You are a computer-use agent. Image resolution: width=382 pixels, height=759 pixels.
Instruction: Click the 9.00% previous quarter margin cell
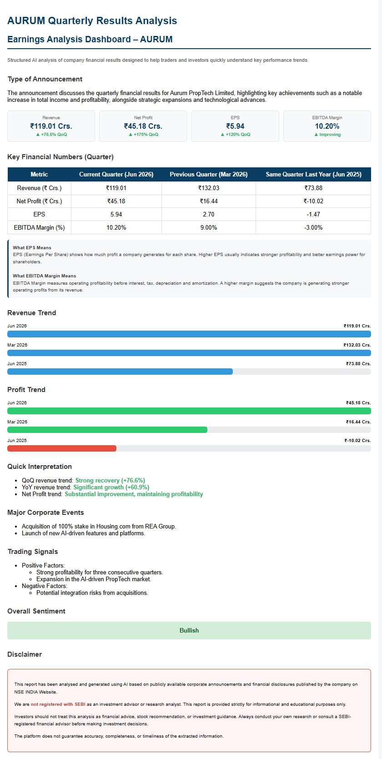tap(209, 228)
